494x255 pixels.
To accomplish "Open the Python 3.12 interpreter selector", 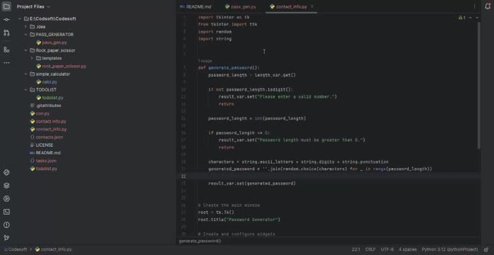I will coord(449,249).
